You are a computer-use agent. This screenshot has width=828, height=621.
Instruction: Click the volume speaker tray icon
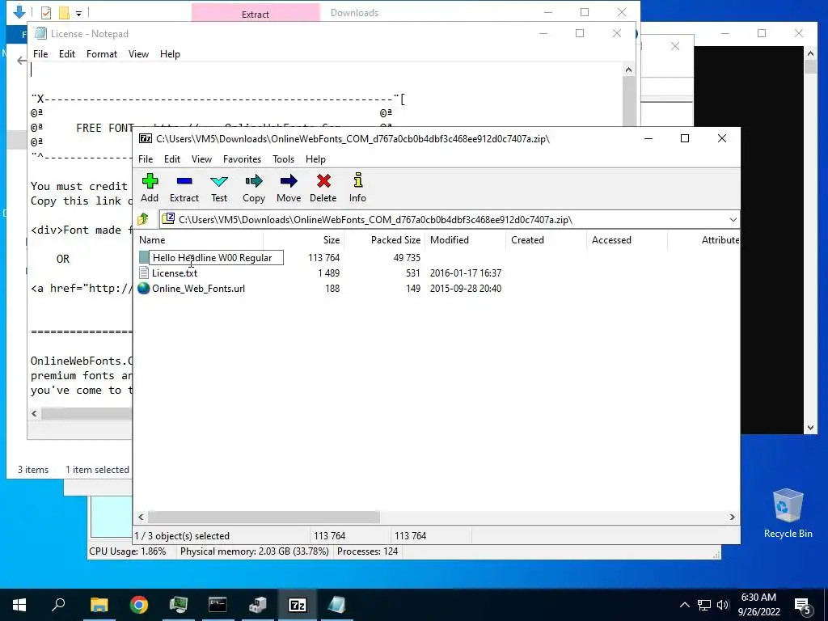[723, 605]
